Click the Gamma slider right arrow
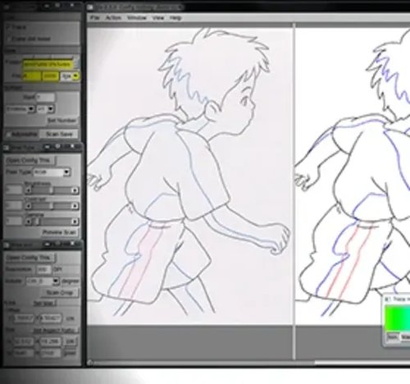410x384 pixels. coord(75,222)
